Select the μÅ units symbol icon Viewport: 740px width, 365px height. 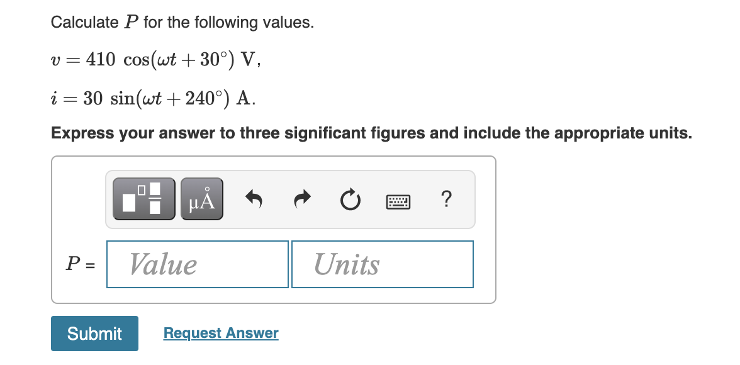pyautogui.click(x=201, y=198)
